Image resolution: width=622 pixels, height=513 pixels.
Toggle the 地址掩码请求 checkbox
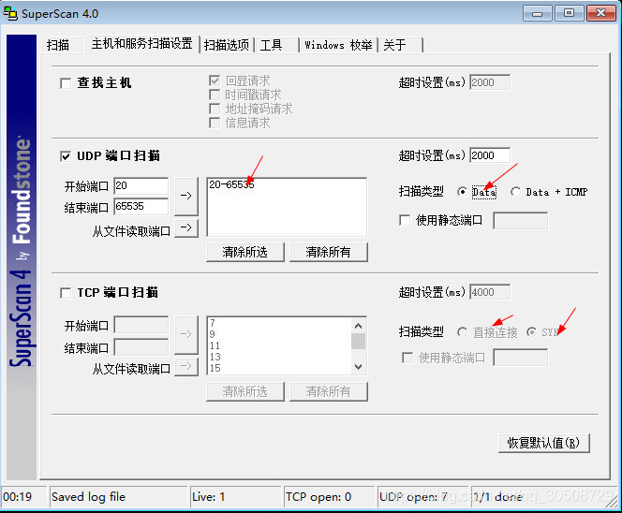[215, 109]
